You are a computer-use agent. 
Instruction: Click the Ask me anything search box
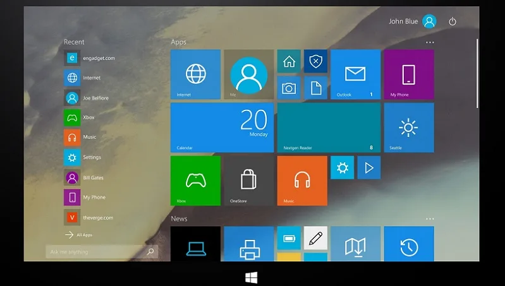tap(102, 251)
